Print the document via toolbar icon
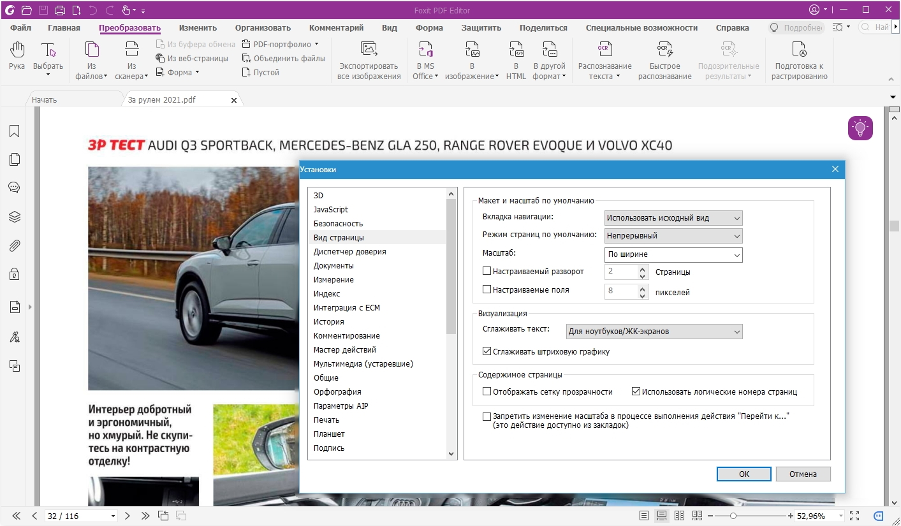 [60, 10]
